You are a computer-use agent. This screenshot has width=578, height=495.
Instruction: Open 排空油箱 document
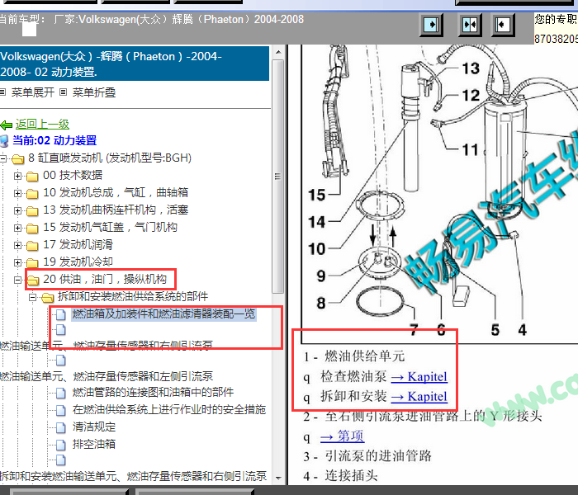pyautogui.click(x=94, y=444)
